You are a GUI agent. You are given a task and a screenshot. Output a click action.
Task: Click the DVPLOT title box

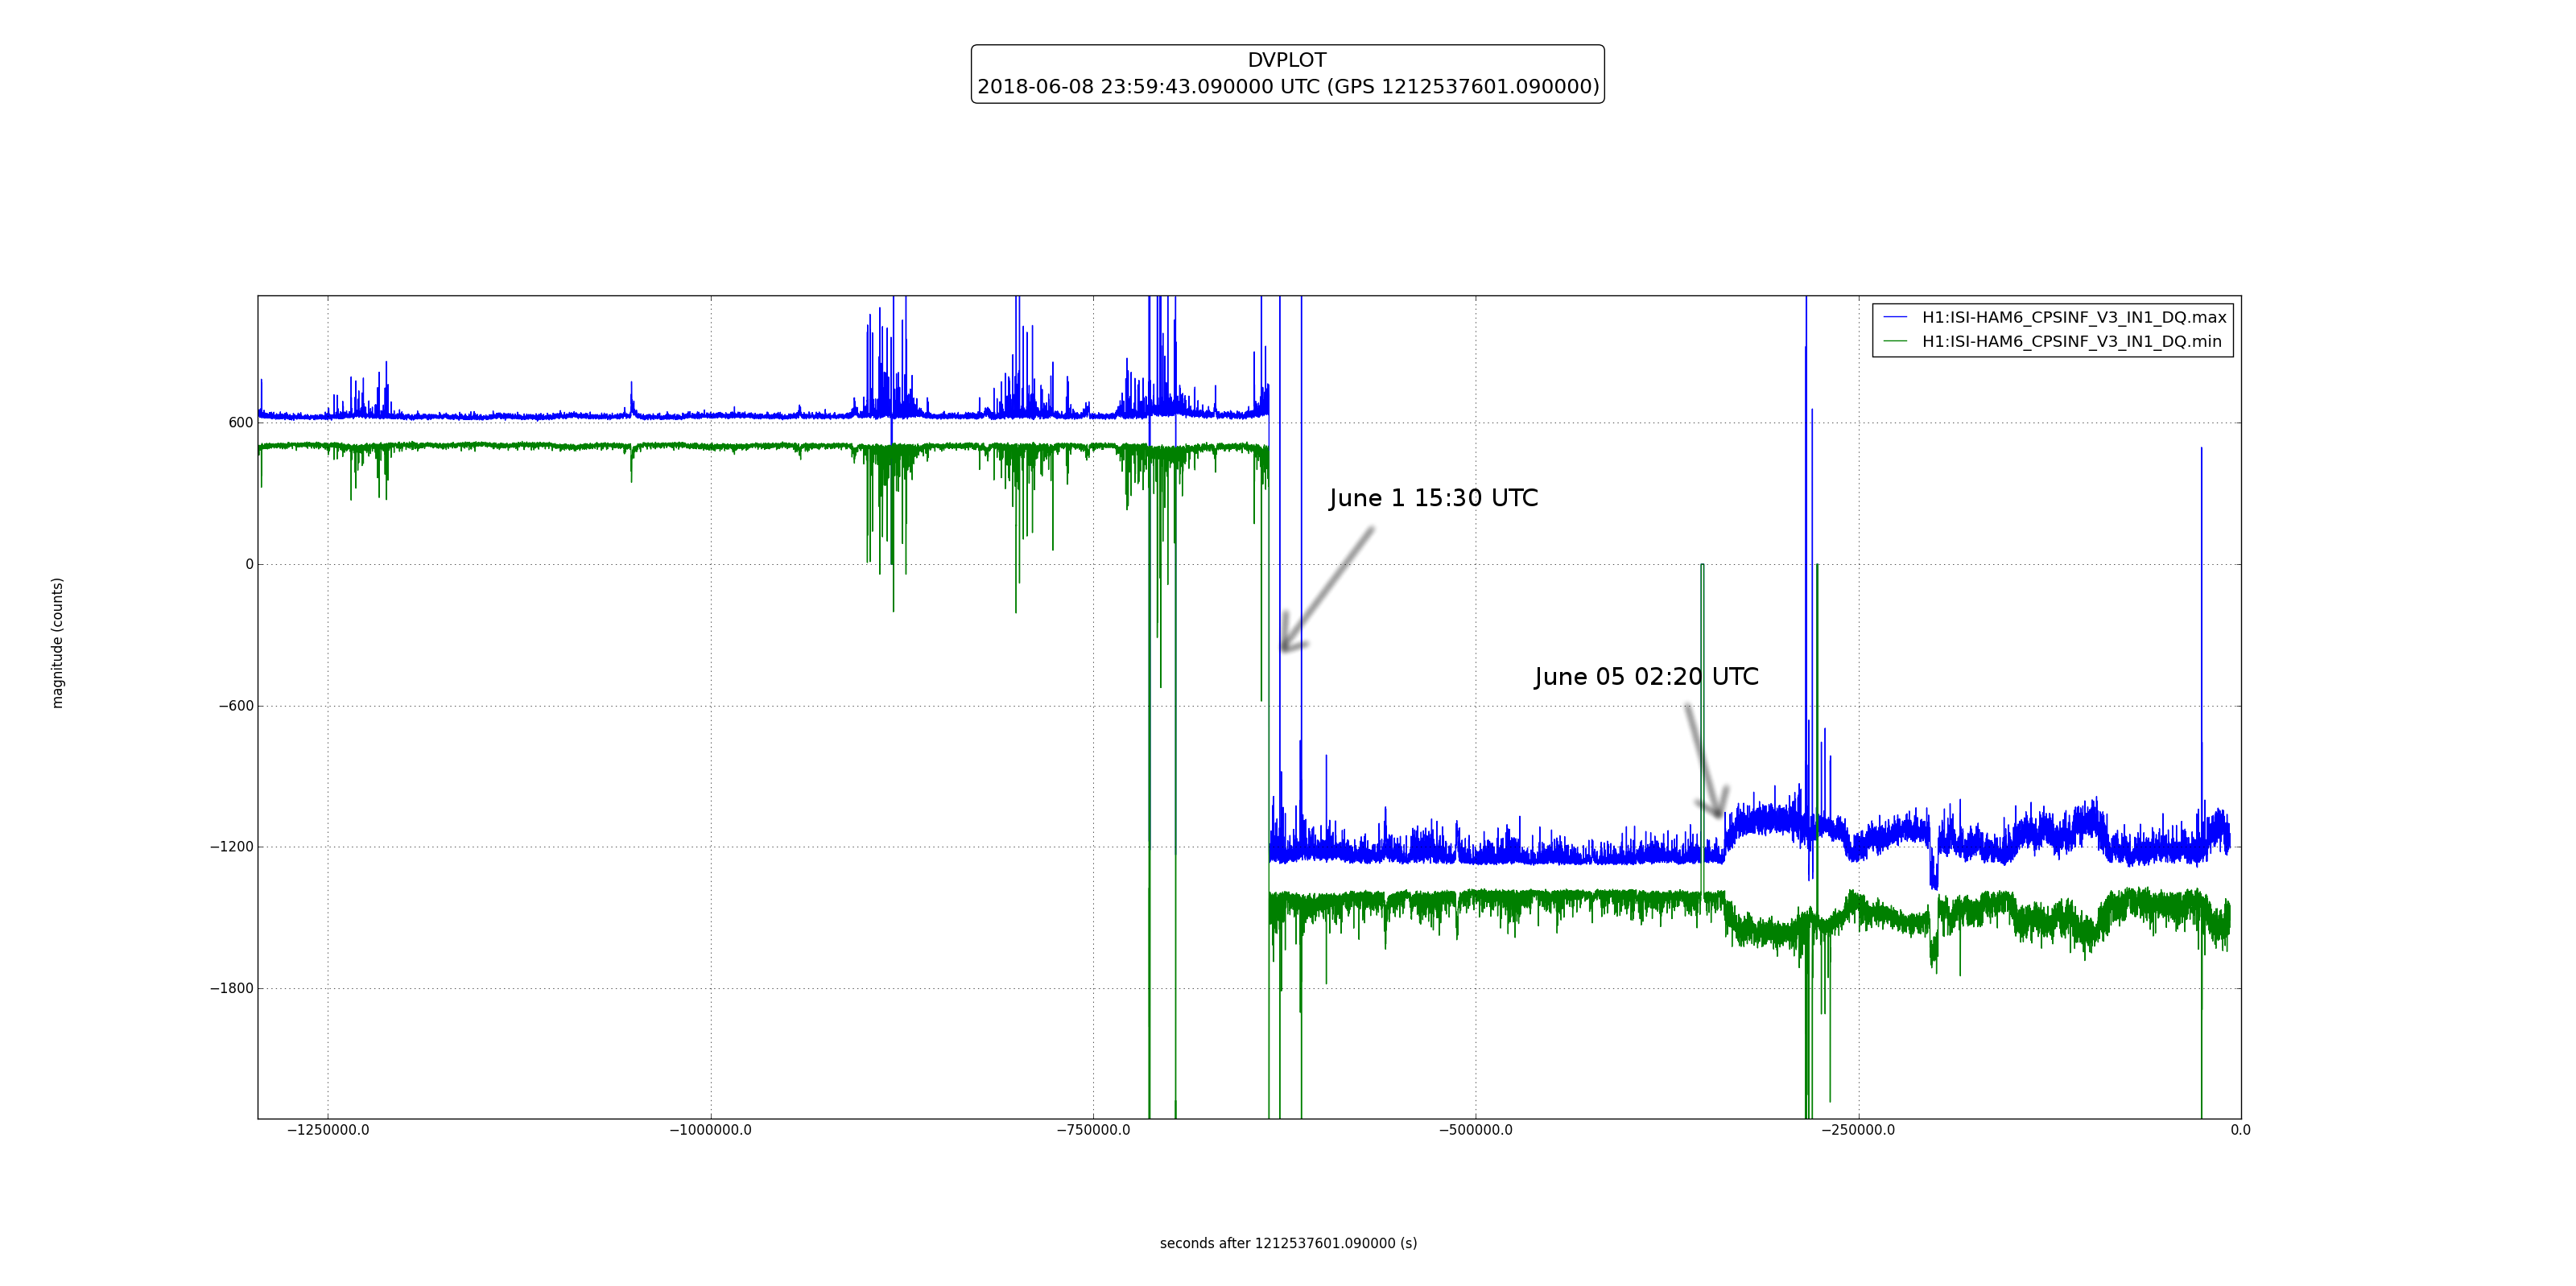pos(1287,61)
